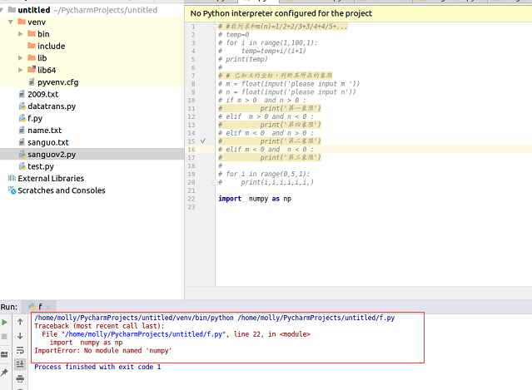Click the name.txt file icon
The height and width of the screenshot is (390, 532).
[x=22, y=131]
